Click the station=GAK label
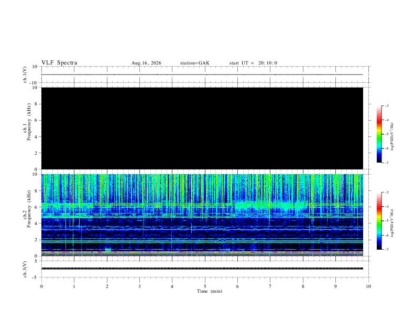The width and height of the screenshot is (415, 321). [194, 63]
